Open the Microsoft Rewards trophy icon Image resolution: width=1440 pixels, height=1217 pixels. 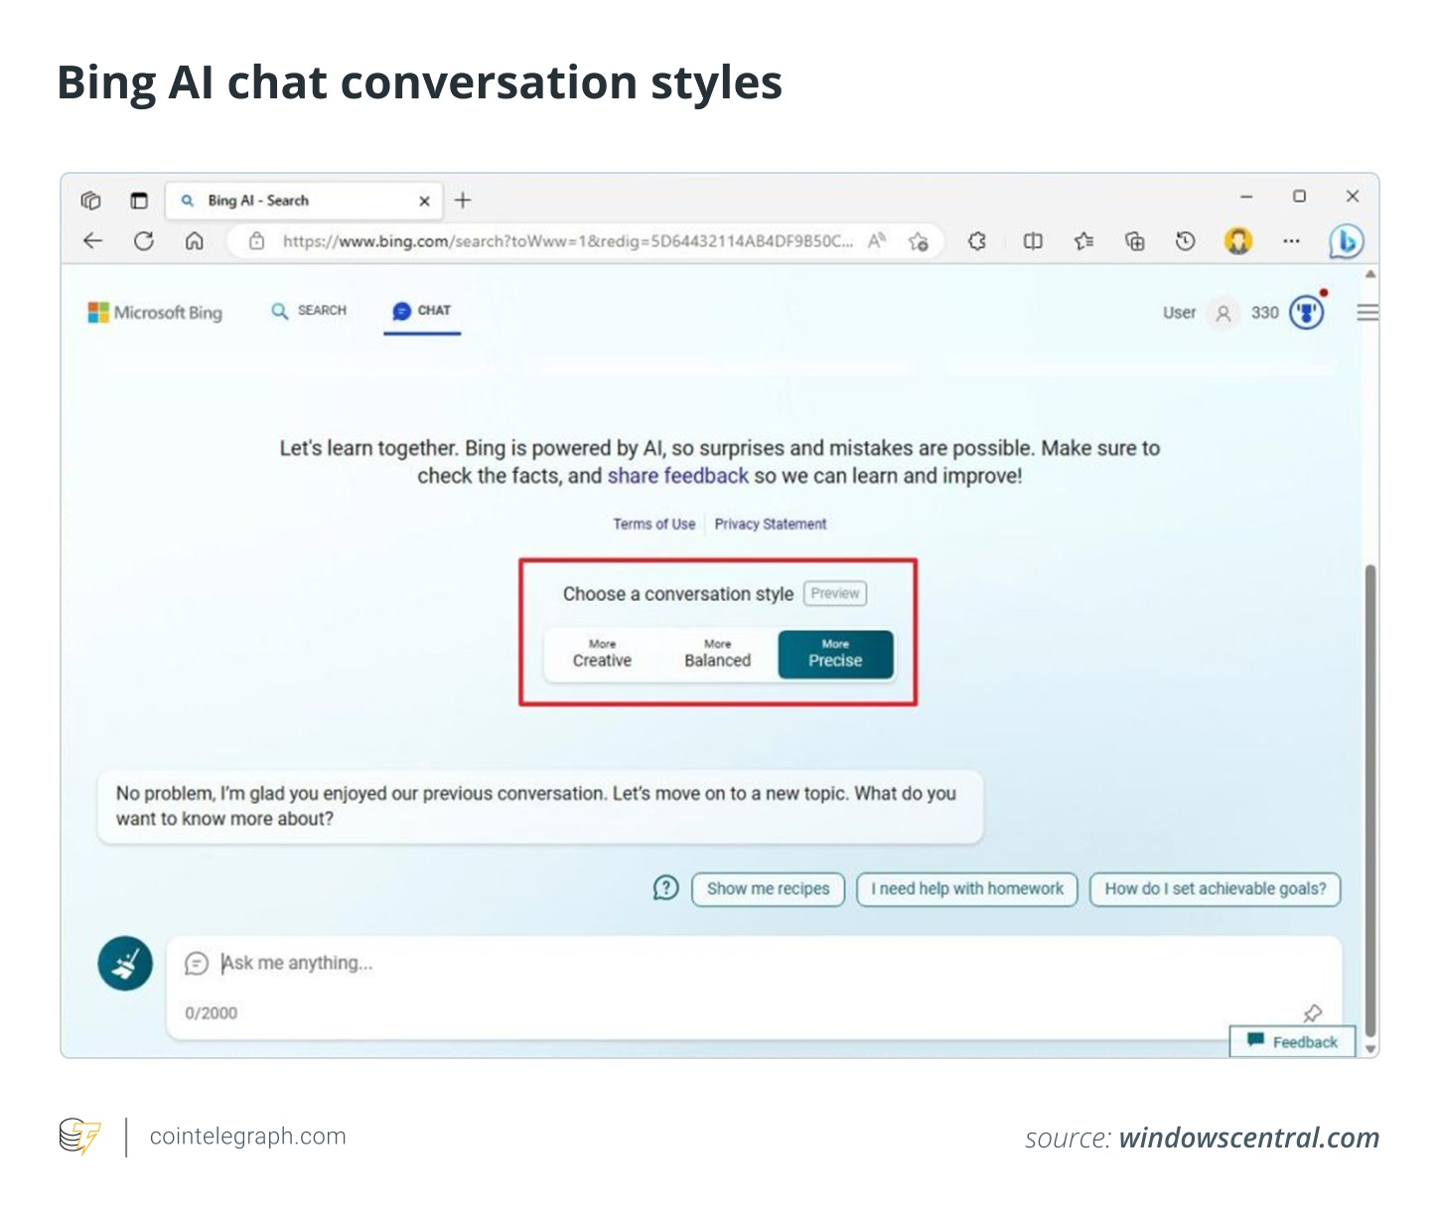1306,313
